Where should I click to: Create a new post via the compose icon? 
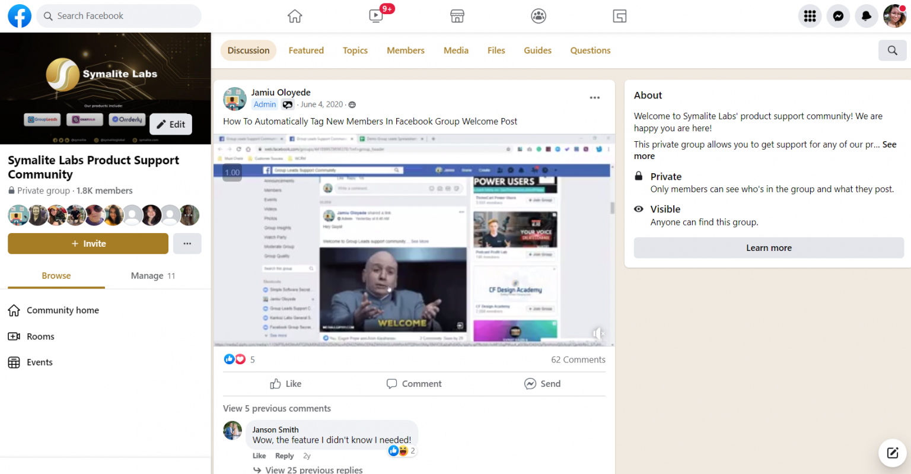pos(892,453)
